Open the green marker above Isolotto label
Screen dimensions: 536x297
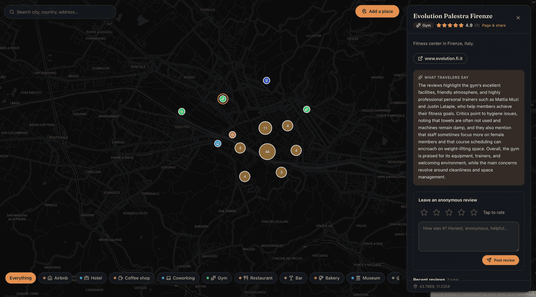(181, 111)
